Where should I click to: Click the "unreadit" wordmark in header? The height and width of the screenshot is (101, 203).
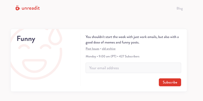point(31,8)
